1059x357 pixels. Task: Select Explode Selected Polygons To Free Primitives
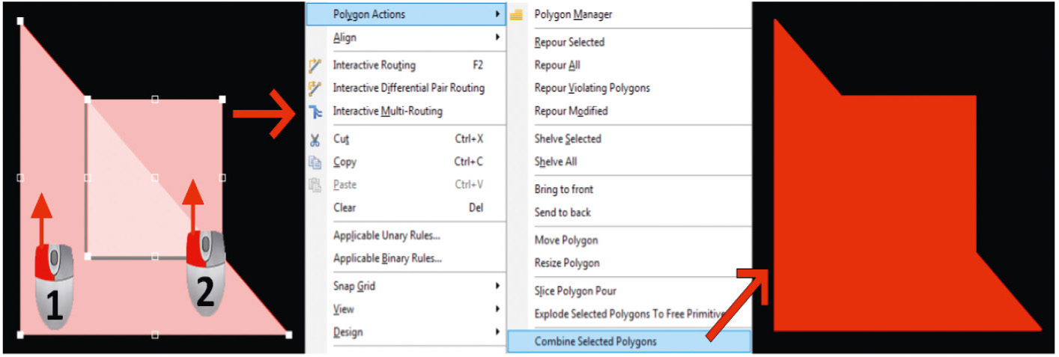pyautogui.click(x=629, y=314)
